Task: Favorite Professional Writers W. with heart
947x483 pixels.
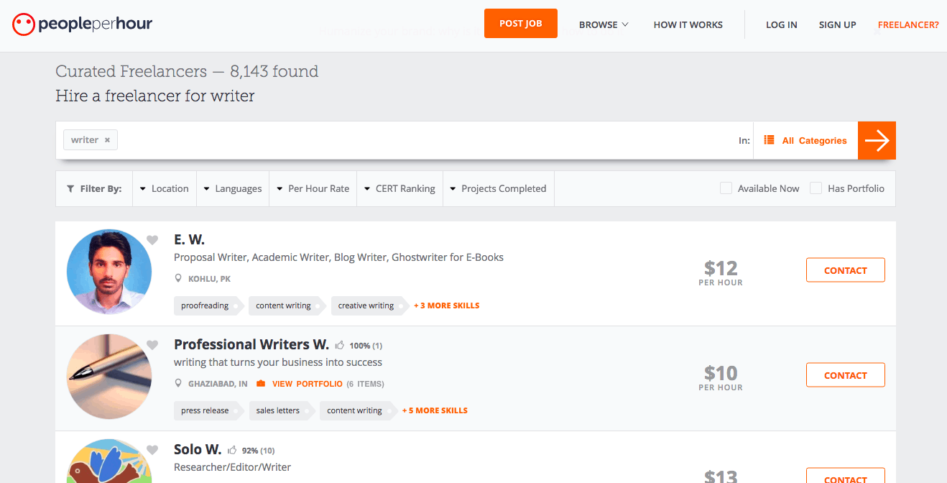Action: tap(152, 345)
